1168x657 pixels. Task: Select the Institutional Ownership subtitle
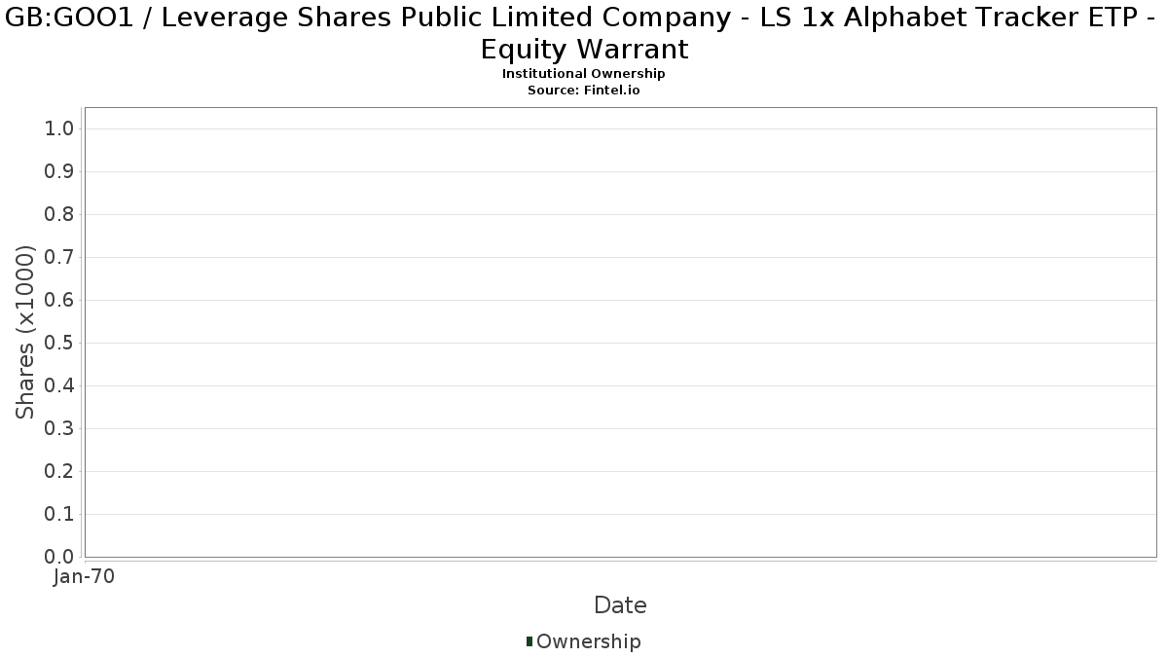[583, 74]
